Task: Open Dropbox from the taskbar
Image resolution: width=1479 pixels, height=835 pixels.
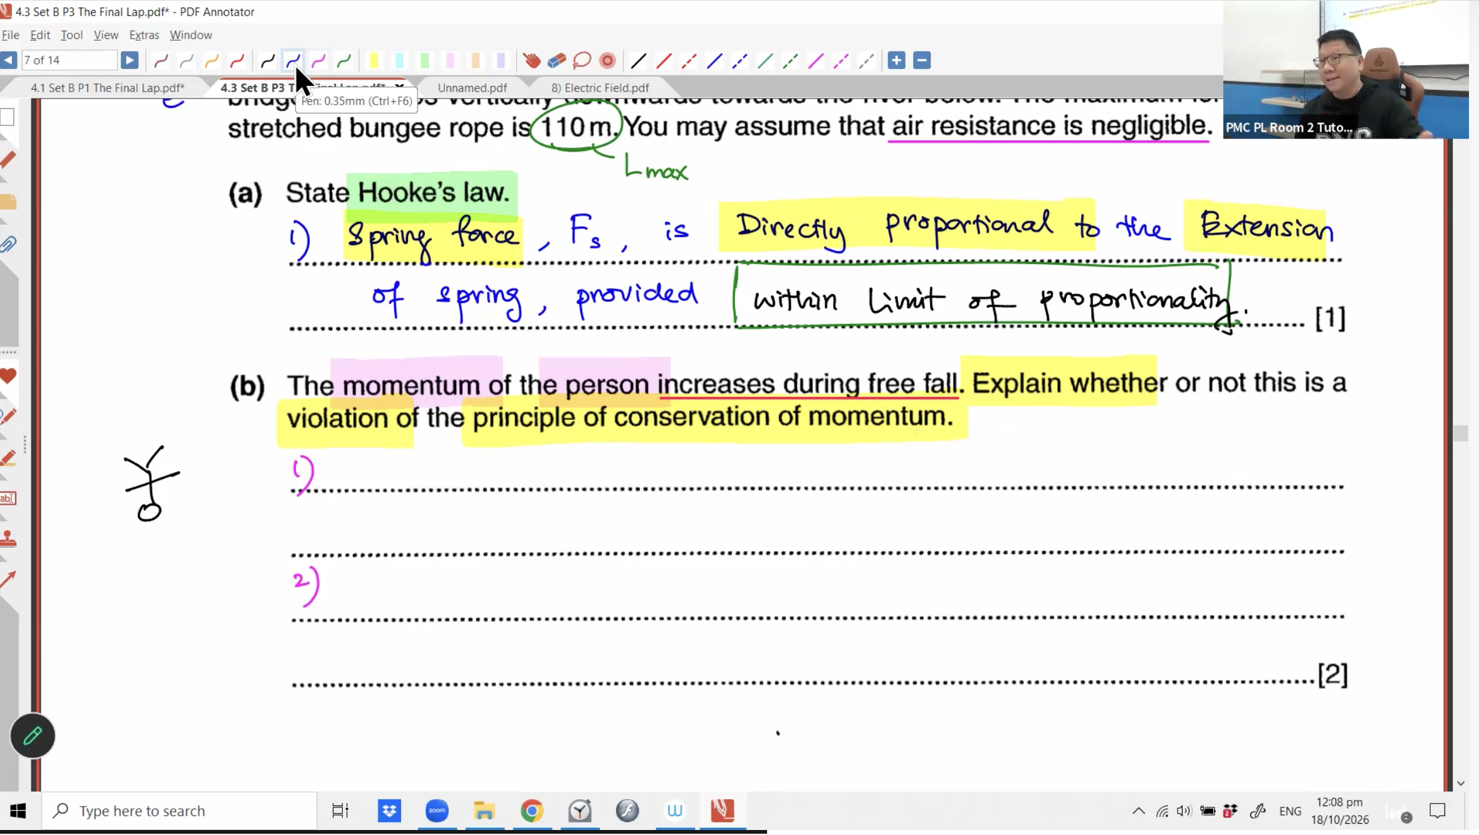Action: tap(389, 811)
